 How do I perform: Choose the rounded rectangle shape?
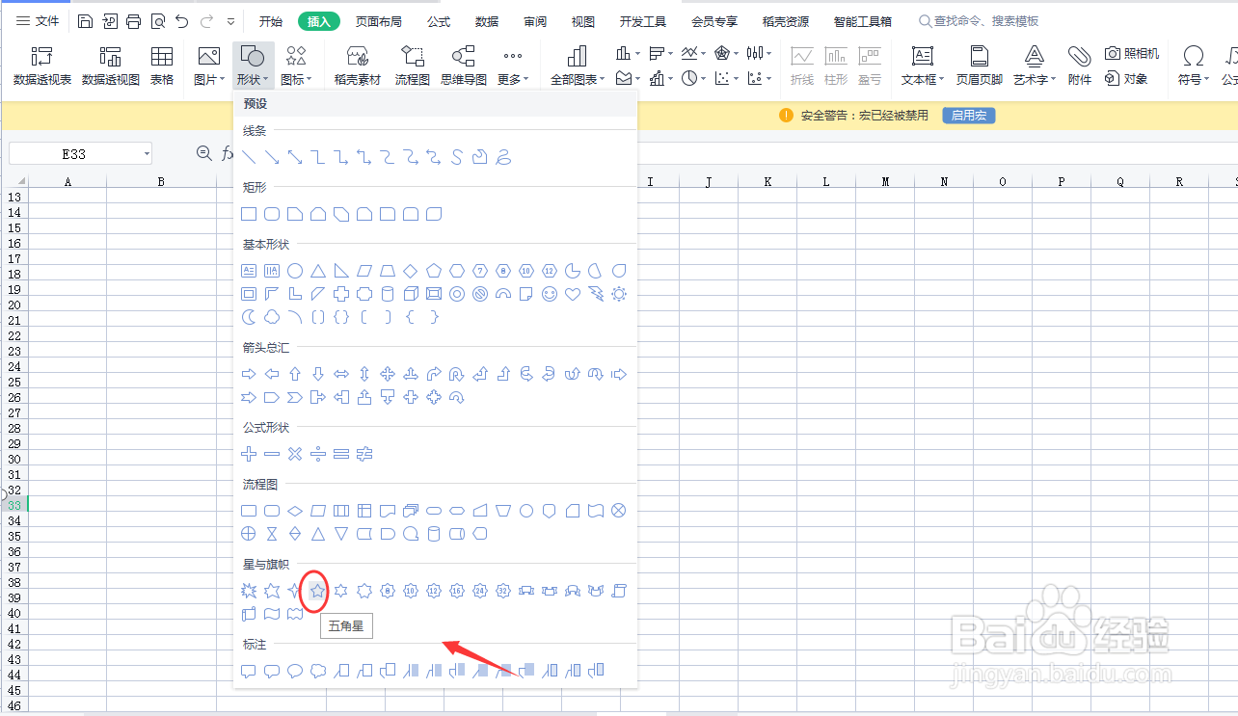coord(272,214)
